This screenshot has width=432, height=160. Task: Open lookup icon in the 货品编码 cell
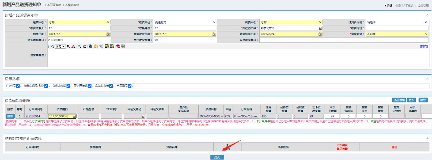74,116
